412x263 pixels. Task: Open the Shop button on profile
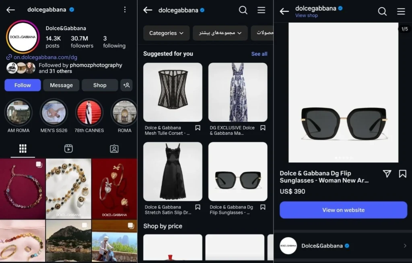[x=100, y=85]
